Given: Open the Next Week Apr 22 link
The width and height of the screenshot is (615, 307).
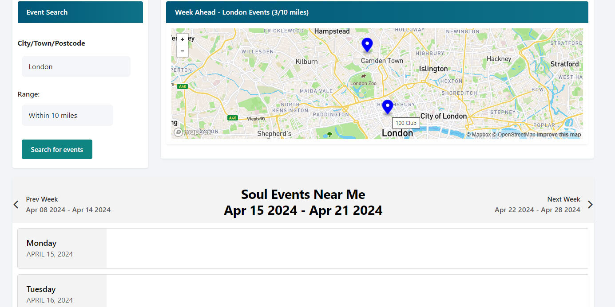Looking at the screenshot, I should click(537, 205).
